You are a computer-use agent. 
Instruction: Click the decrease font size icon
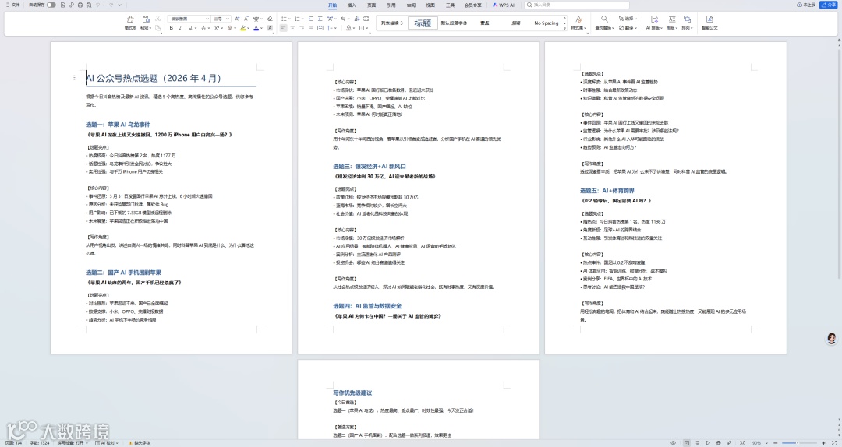(246, 19)
